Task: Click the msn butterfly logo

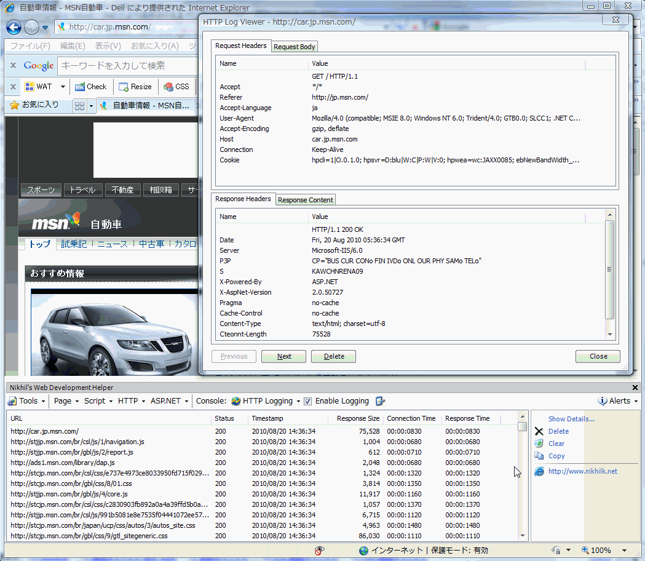Action: coord(55,221)
